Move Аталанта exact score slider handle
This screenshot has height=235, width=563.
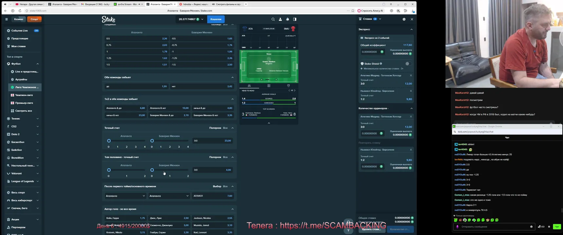click(109, 141)
